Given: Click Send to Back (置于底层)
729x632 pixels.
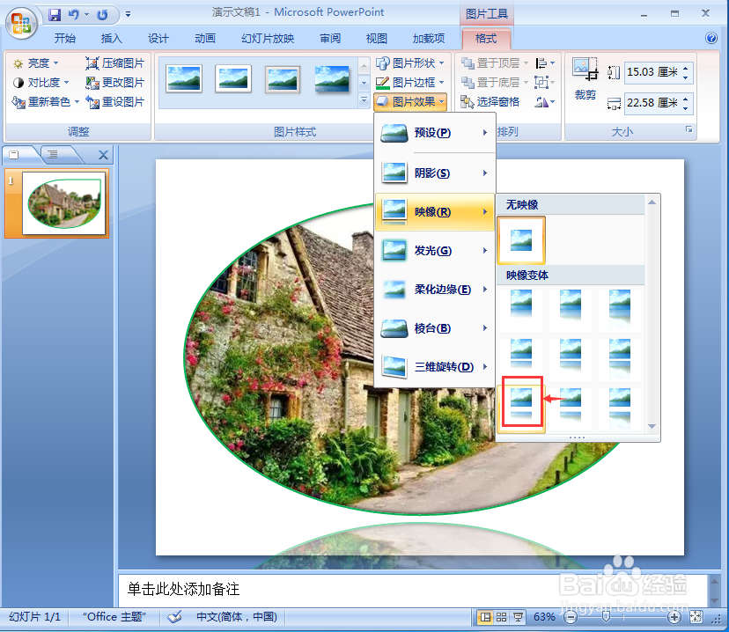Looking at the screenshot, I should [495, 82].
